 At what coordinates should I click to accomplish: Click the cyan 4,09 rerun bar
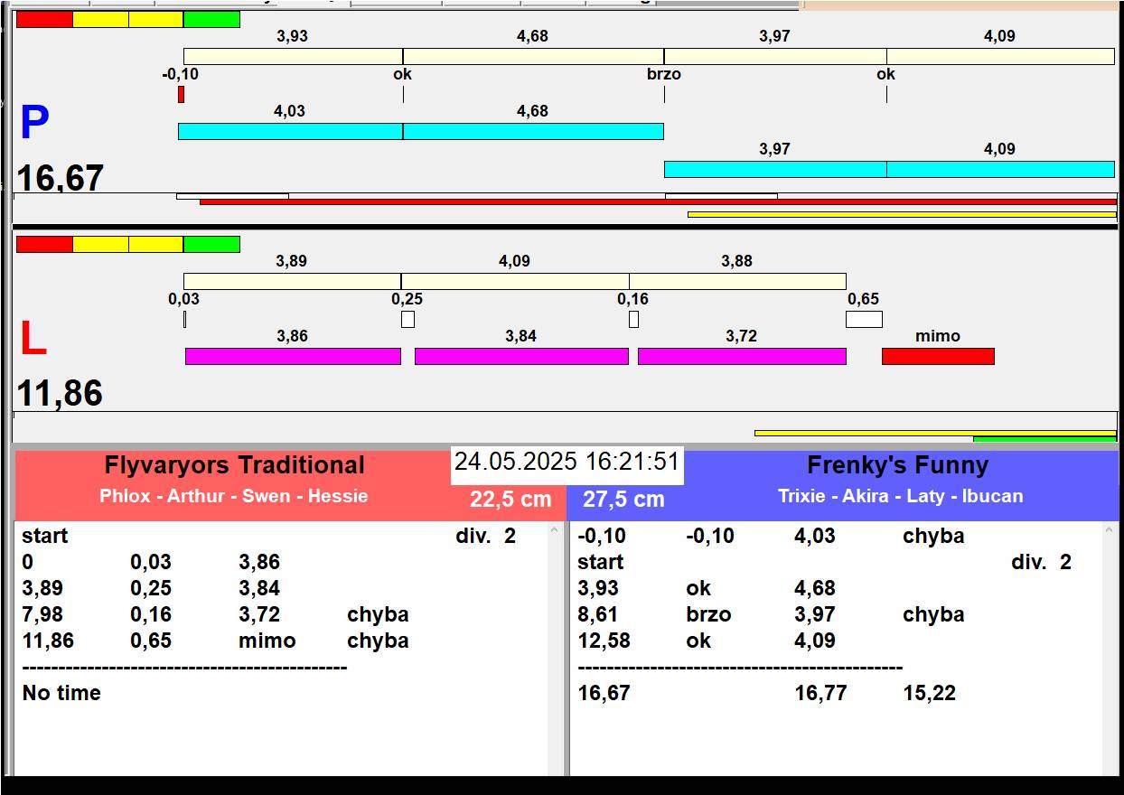tap(1000, 169)
